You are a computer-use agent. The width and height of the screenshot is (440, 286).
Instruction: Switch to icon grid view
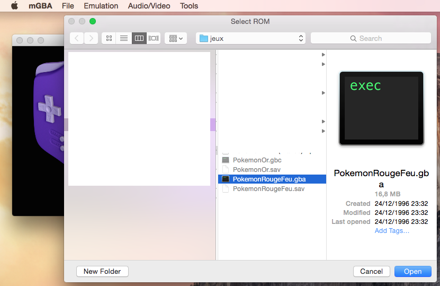109,38
